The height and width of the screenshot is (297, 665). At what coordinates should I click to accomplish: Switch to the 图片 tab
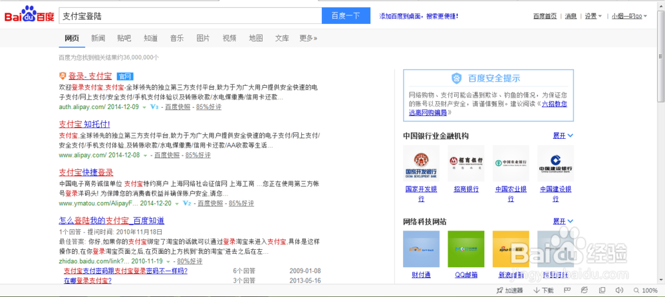(203, 38)
